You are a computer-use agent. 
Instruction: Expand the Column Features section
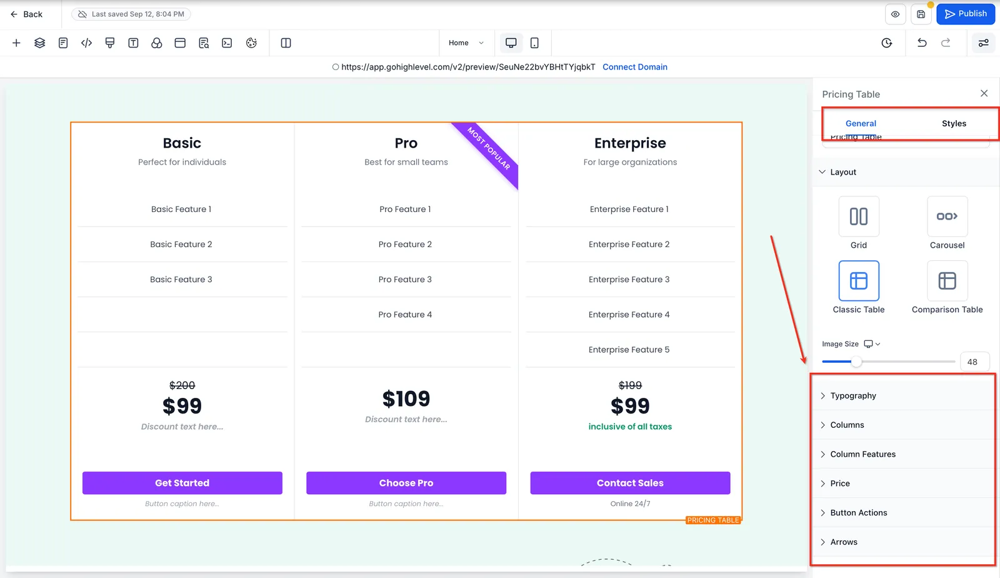pyautogui.click(x=904, y=454)
